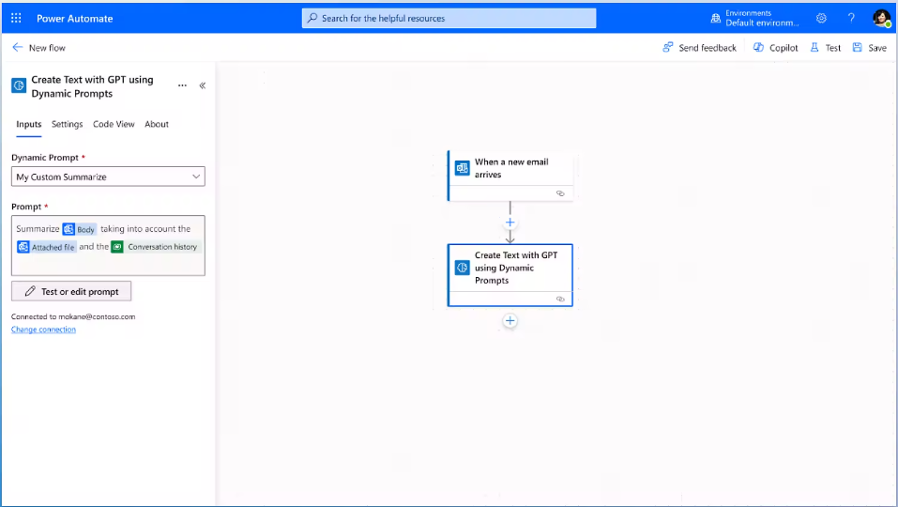Screen dimensions: 898x507
Task: Open the Settings gear
Action: 821,18
